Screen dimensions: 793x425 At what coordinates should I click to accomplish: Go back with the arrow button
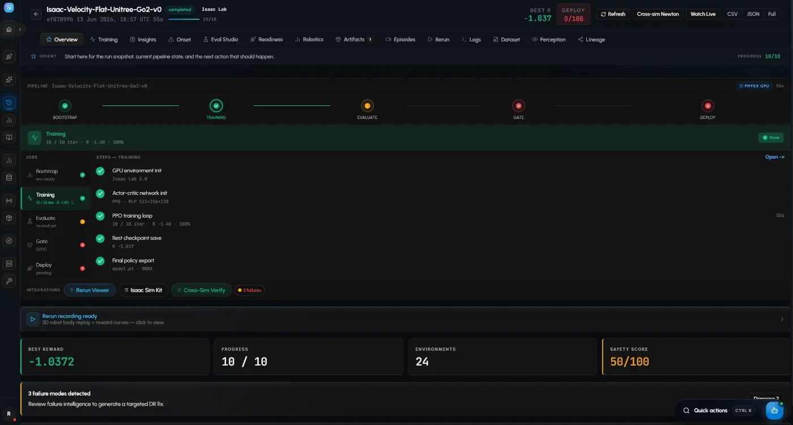[x=36, y=14]
